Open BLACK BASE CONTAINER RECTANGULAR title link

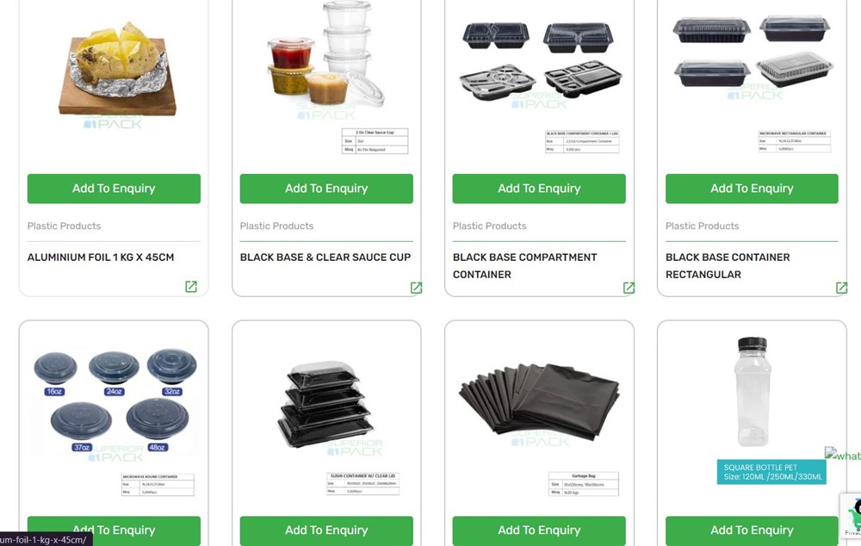click(728, 266)
